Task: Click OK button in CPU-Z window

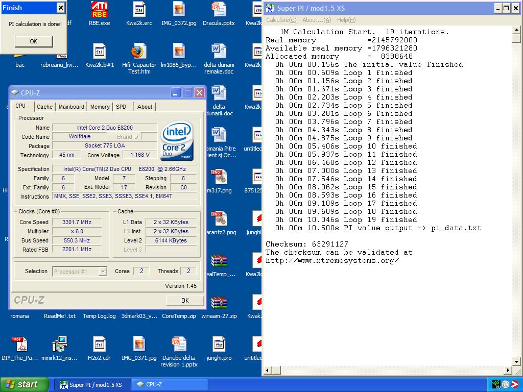Action: click(185, 300)
